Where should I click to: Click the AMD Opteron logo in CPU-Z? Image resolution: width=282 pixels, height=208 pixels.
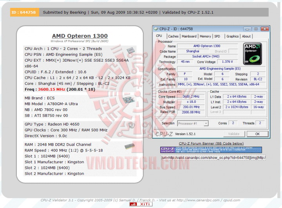[x=253, y=54]
